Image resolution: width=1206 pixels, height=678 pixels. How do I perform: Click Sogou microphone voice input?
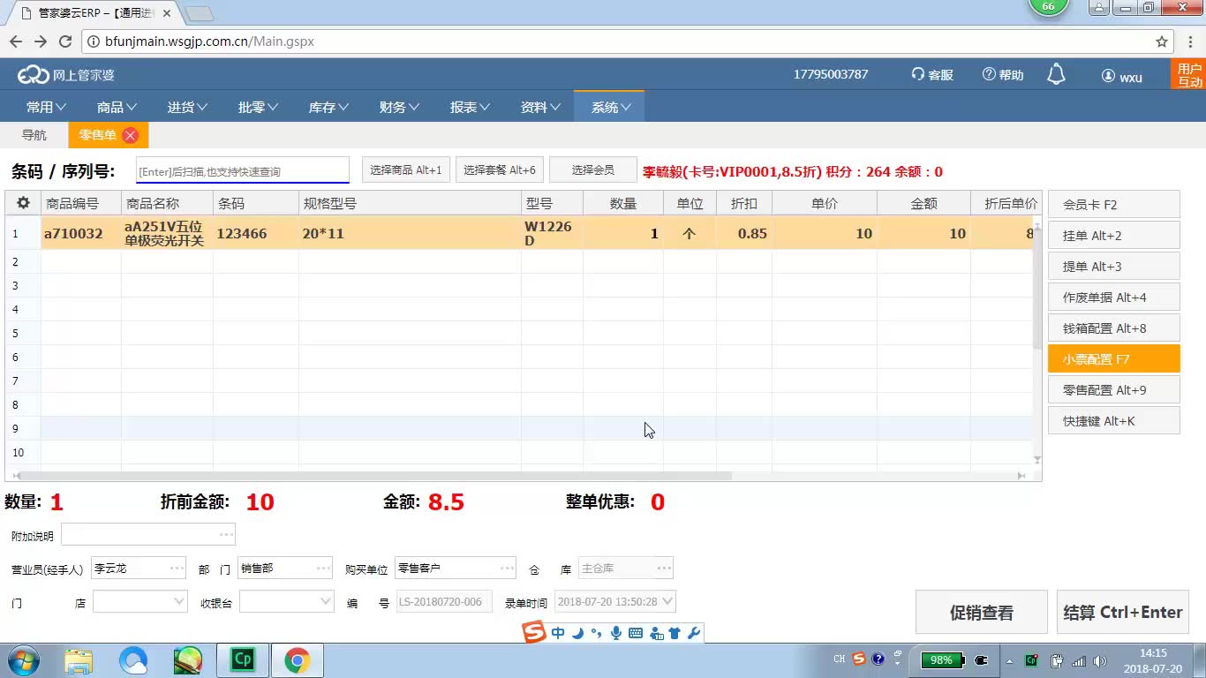(616, 633)
